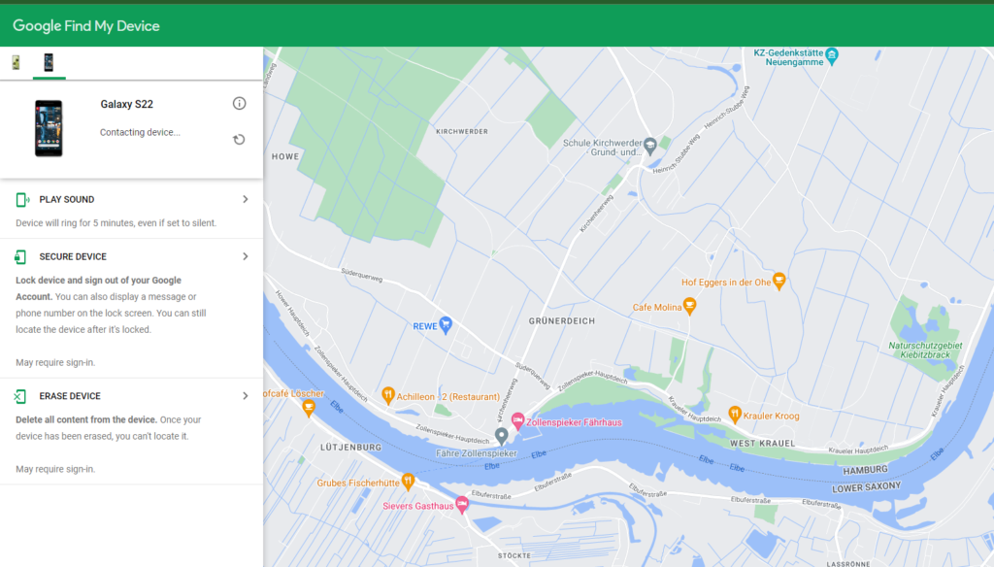The image size is (994, 567).
Task: Click the REWE shopping cart map pin
Action: pyautogui.click(x=446, y=325)
